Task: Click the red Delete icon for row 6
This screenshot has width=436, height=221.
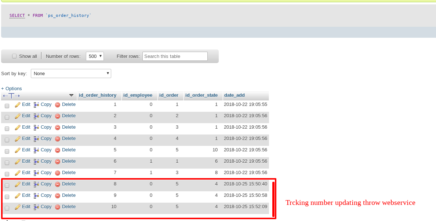Action: [x=58, y=162]
